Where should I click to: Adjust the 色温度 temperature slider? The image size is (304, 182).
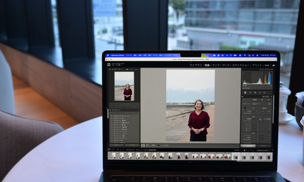pos(258,111)
